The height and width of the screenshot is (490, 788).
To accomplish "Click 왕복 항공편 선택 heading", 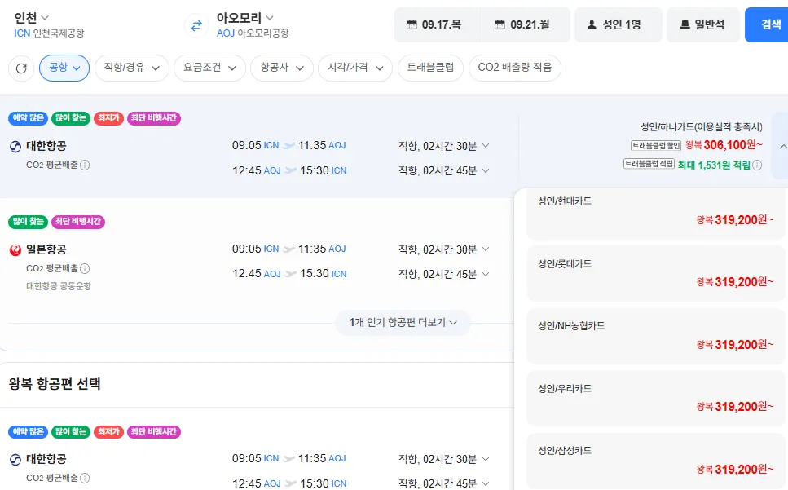I will click(x=55, y=384).
